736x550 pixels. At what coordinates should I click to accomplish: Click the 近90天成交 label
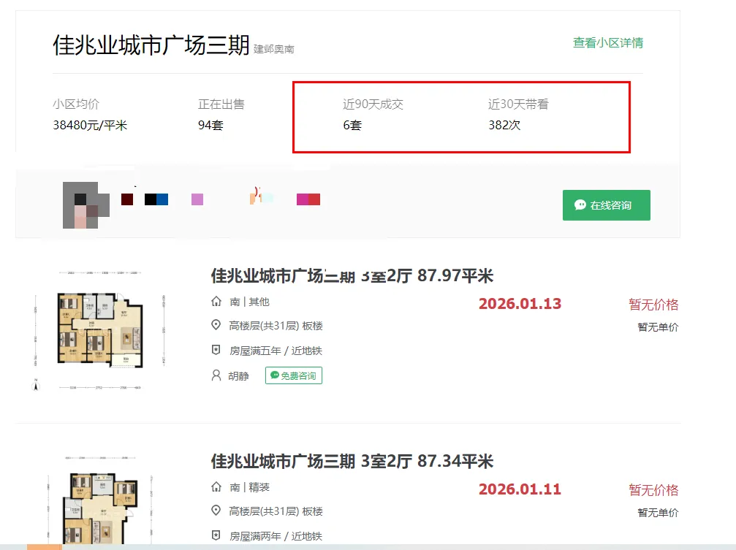(x=373, y=104)
